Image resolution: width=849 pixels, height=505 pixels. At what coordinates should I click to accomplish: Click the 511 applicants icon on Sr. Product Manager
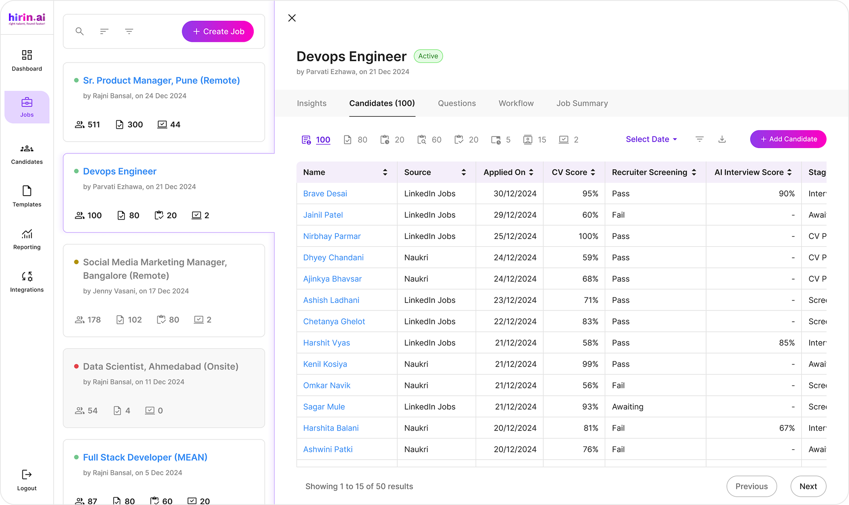(79, 125)
